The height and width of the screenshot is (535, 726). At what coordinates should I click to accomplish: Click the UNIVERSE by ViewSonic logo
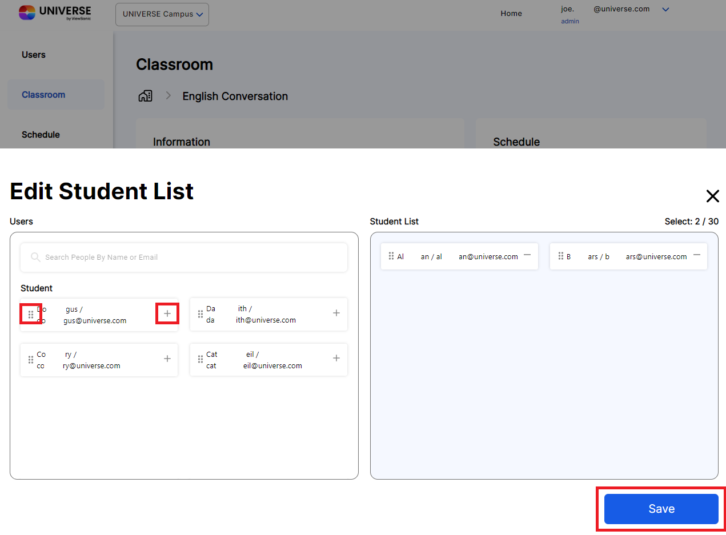[x=55, y=13]
